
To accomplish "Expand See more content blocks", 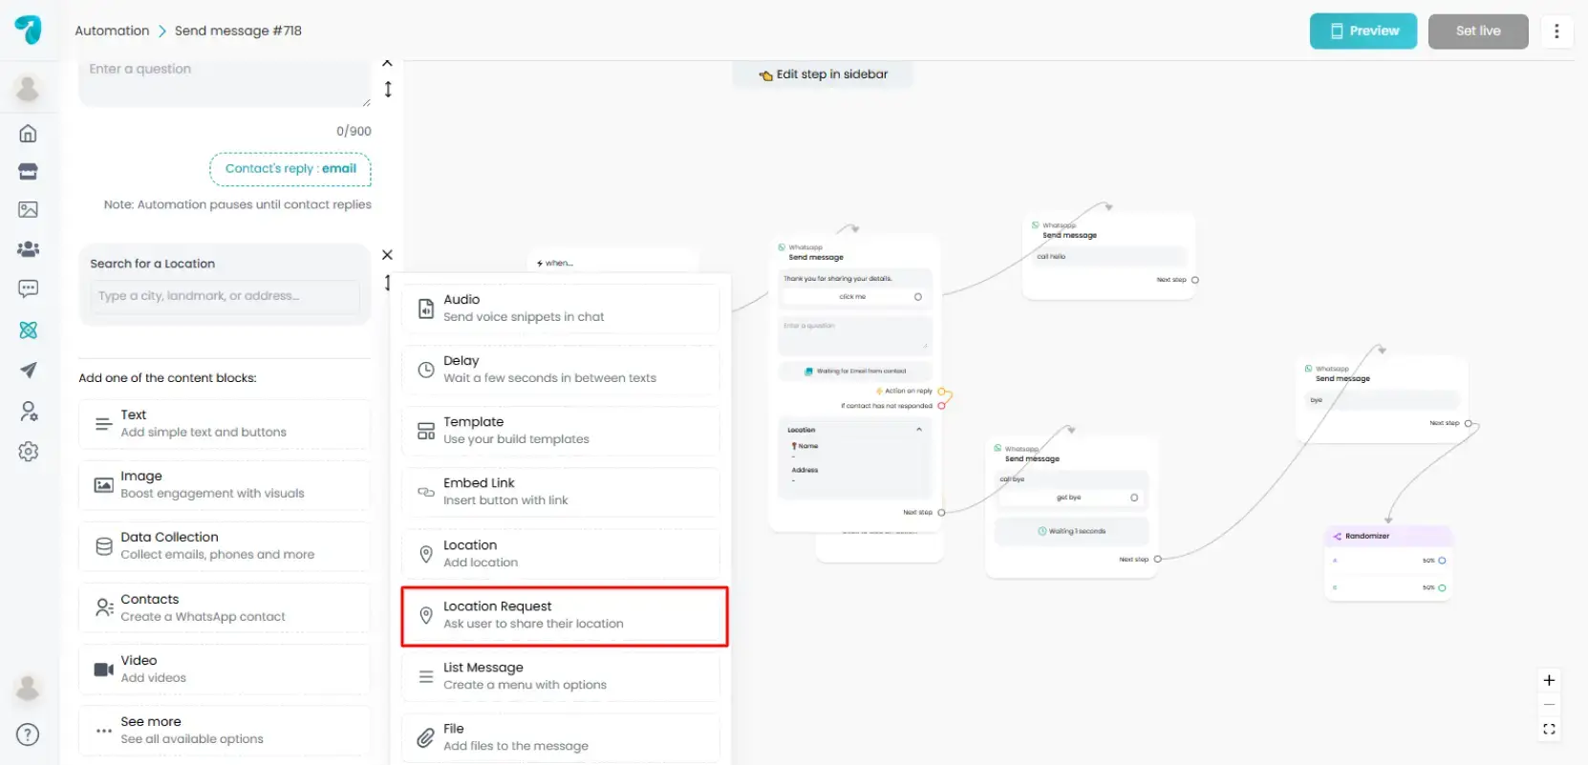I will 225,731.
